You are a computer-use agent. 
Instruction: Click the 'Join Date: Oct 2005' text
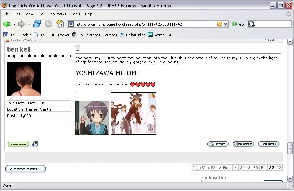26,103
